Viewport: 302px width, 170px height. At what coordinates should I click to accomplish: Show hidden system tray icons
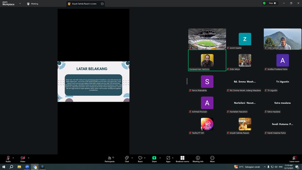tap(265, 167)
